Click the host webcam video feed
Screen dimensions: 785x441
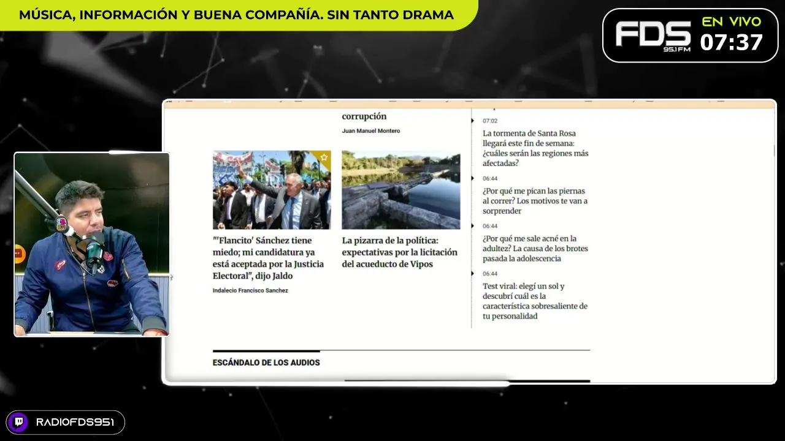pyautogui.click(x=92, y=244)
